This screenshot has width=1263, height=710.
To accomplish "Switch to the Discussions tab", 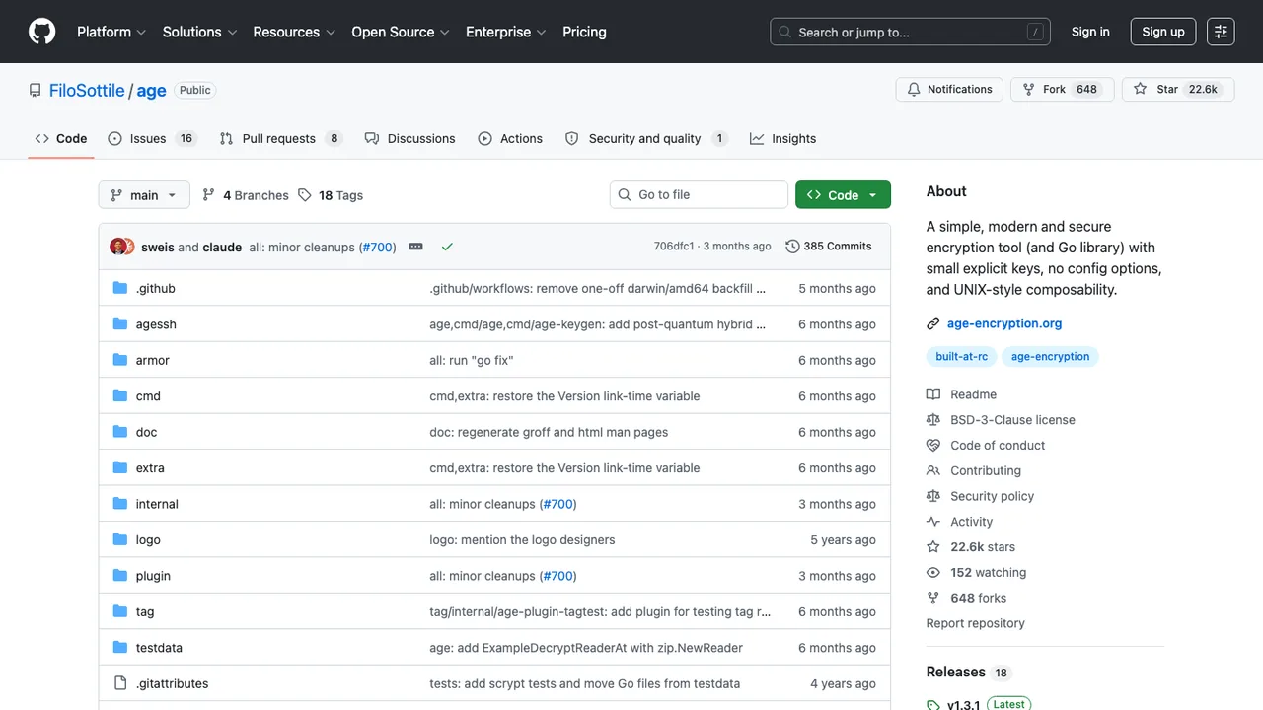I will (x=410, y=139).
